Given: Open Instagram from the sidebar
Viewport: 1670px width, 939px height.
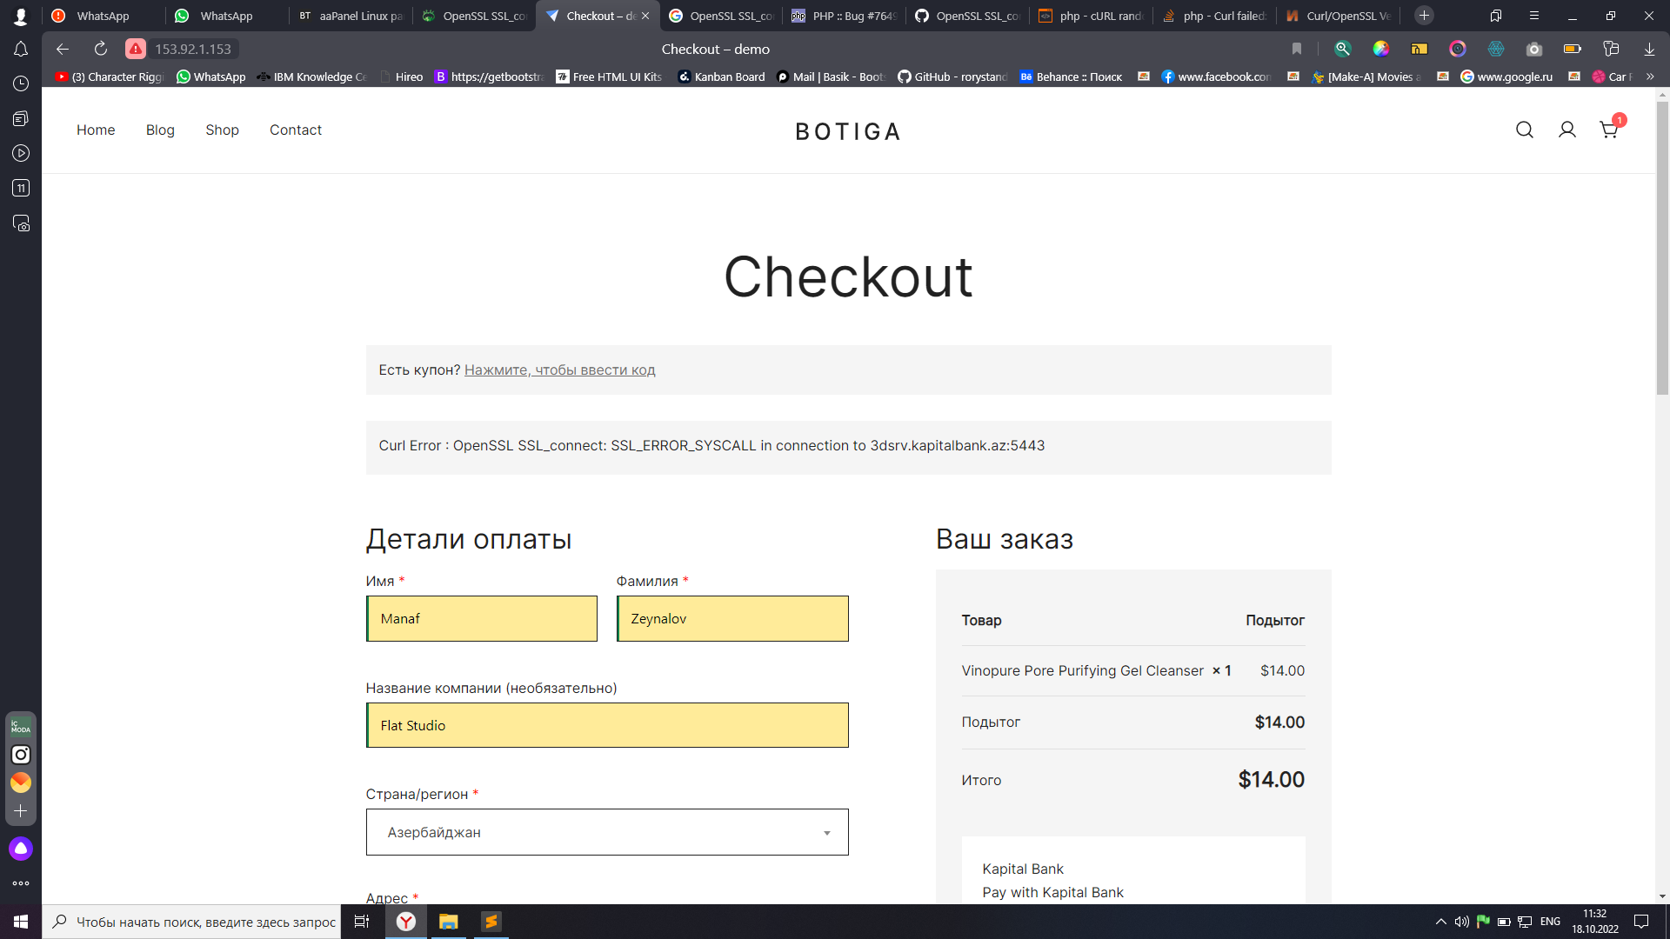Looking at the screenshot, I should [x=21, y=755].
